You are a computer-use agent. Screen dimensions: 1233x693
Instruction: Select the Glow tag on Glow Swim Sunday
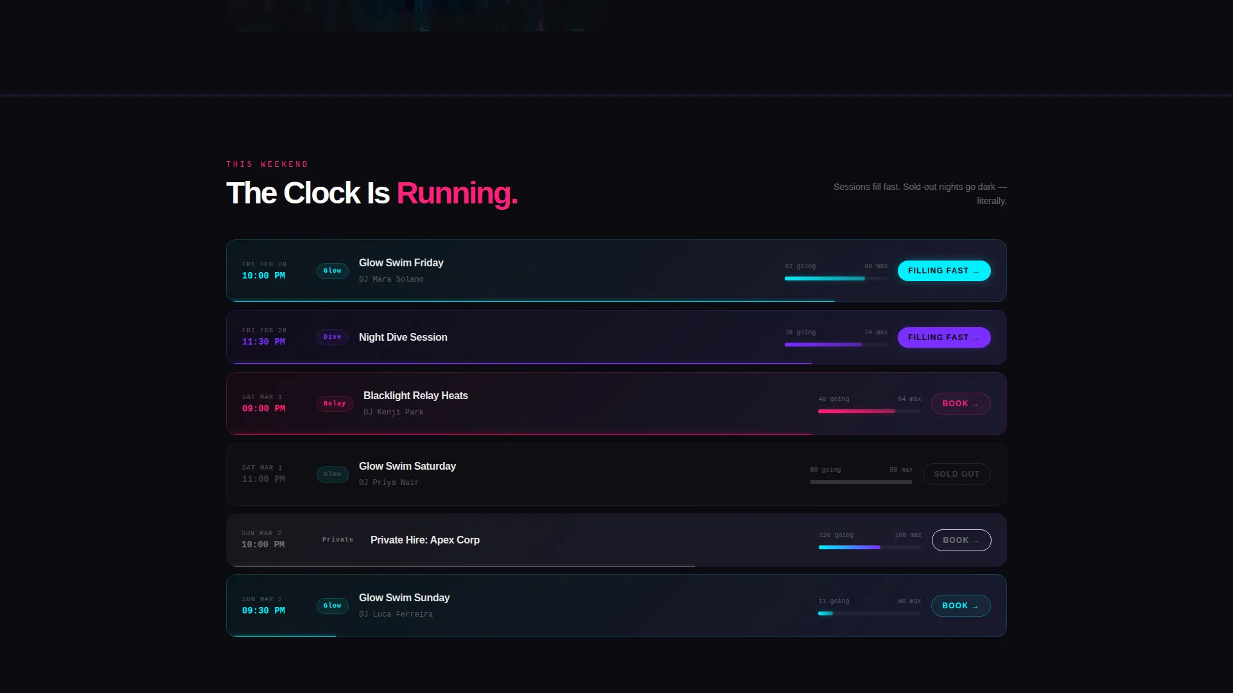click(x=333, y=606)
